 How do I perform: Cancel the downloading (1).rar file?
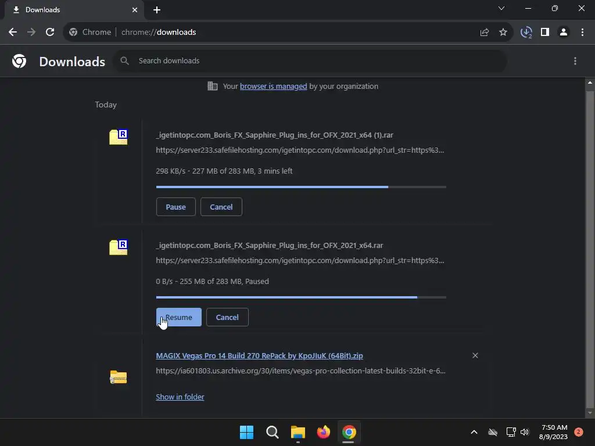[x=221, y=207]
